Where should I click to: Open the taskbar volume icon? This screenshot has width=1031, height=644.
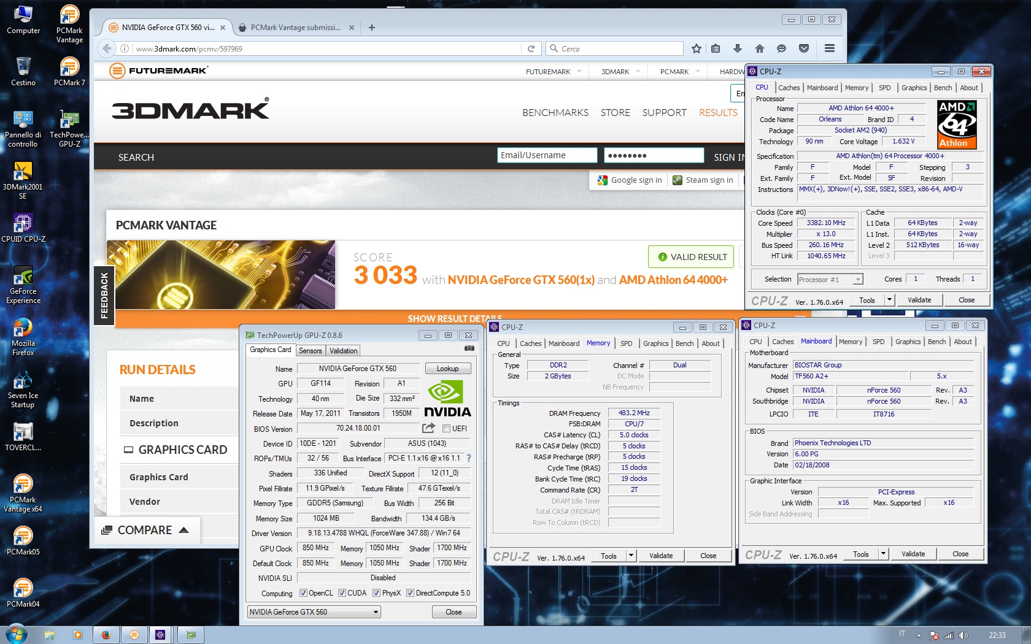pyautogui.click(x=963, y=635)
